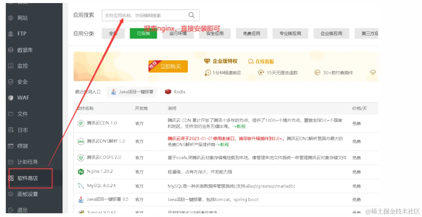Click the grid icon beside 软件商店

tap(11, 178)
